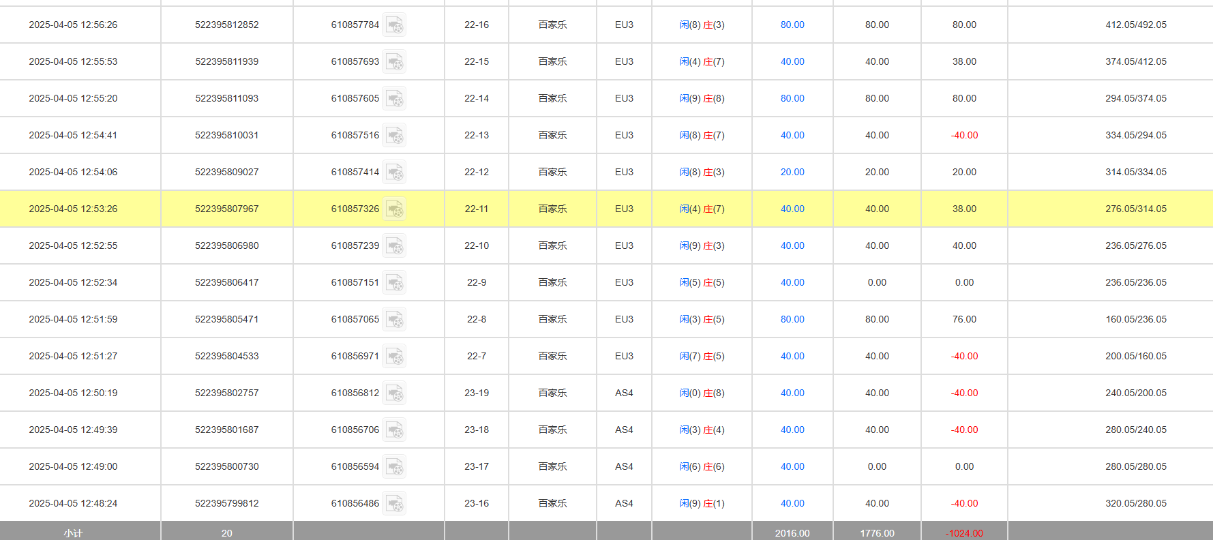1213x540 pixels.
Task: Select the row dated 2025-04-05 12:49:00
Action: click(73, 467)
